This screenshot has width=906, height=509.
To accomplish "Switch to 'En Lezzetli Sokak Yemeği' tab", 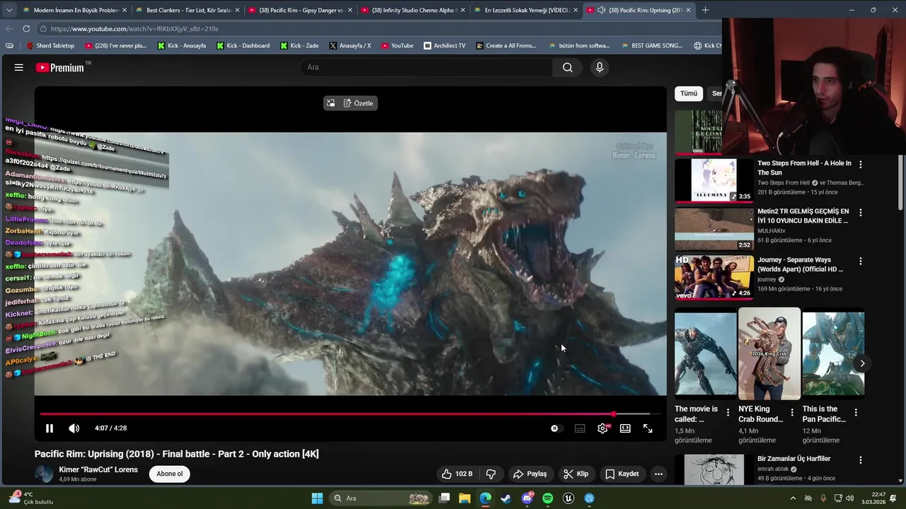I will (x=525, y=10).
